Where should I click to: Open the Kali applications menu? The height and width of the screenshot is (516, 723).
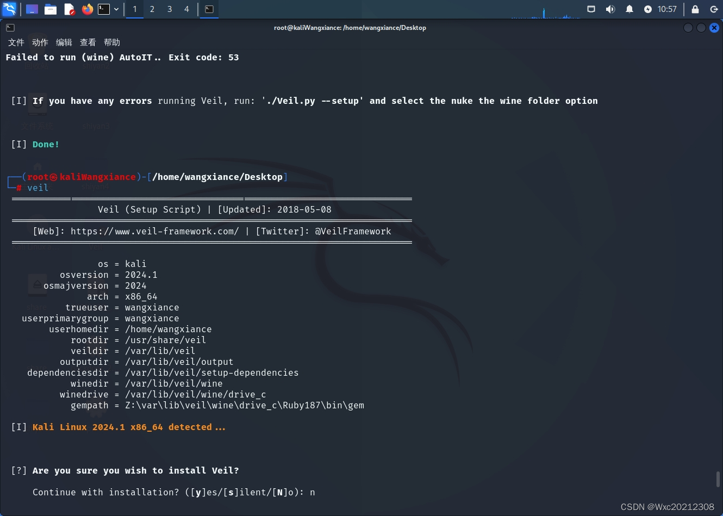9,9
